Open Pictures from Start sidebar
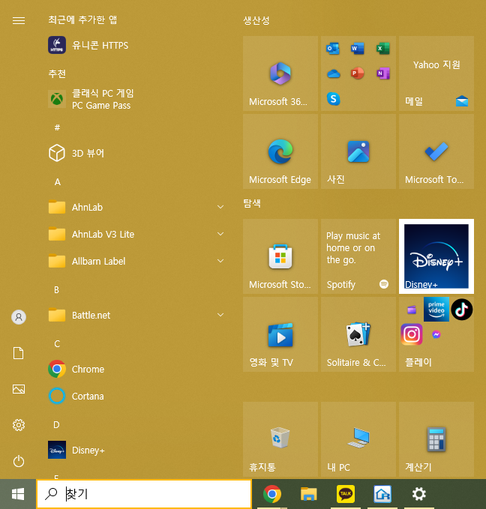 click(x=19, y=389)
